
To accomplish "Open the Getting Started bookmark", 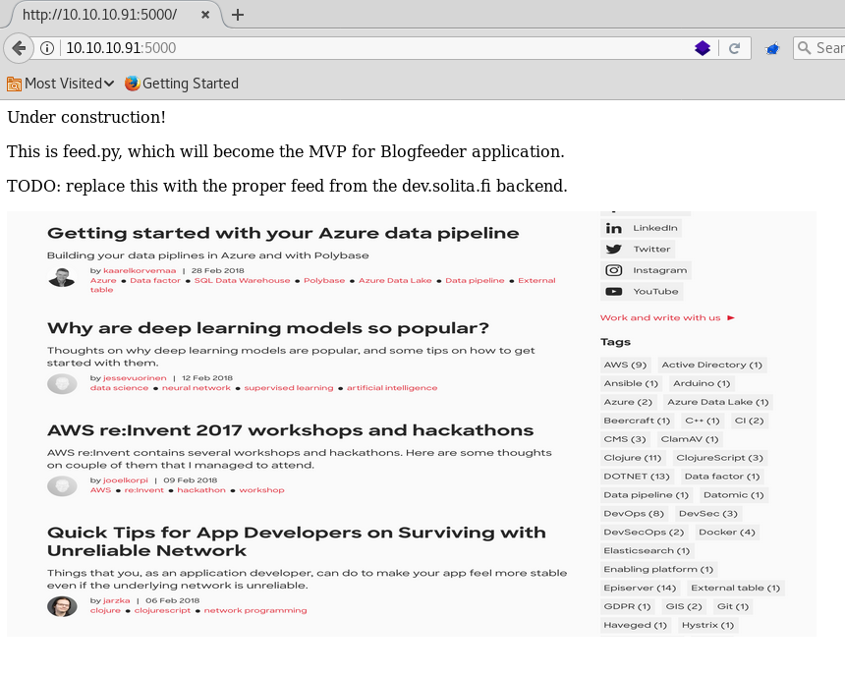I will coord(182,84).
